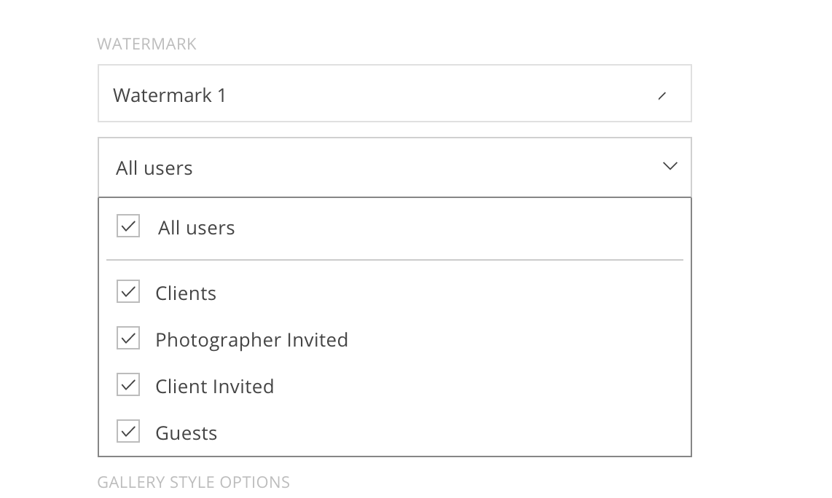
Task: Disable the Client Invited checkbox
Action: pyautogui.click(x=128, y=385)
